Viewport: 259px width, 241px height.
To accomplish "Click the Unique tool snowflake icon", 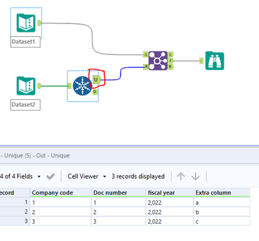I will click(x=82, y=86).
